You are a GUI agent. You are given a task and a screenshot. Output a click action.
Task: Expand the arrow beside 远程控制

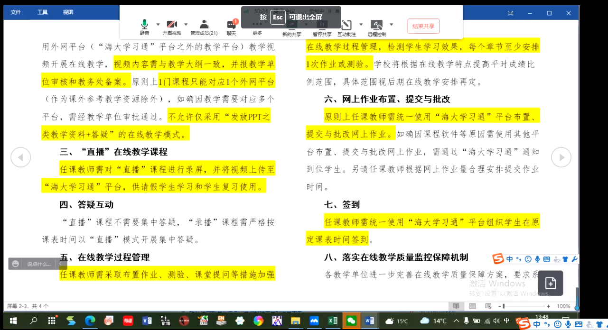pos(392,24)
